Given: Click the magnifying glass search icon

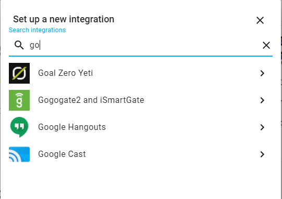Looking at the screenshot, I should click(x=19, y=45).
